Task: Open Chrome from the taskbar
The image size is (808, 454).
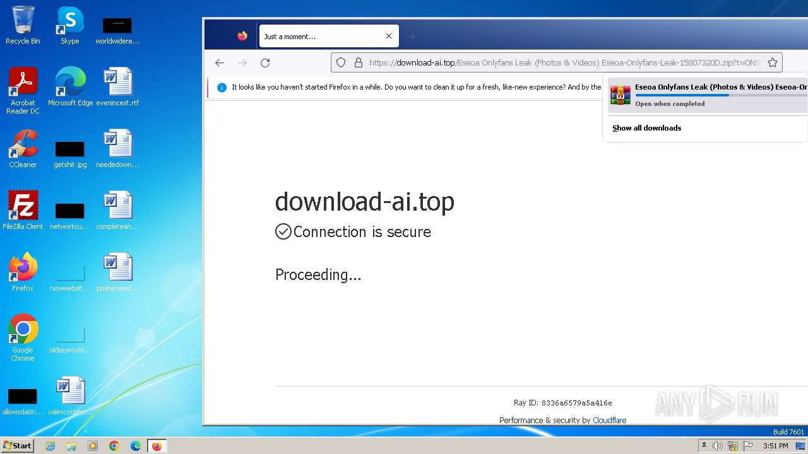Action: coord(114,446)
